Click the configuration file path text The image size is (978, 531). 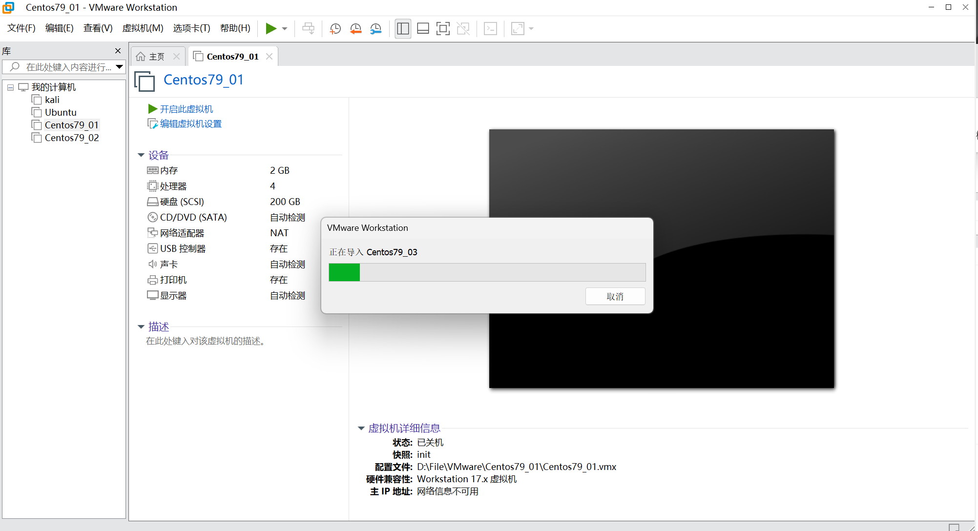517,467
